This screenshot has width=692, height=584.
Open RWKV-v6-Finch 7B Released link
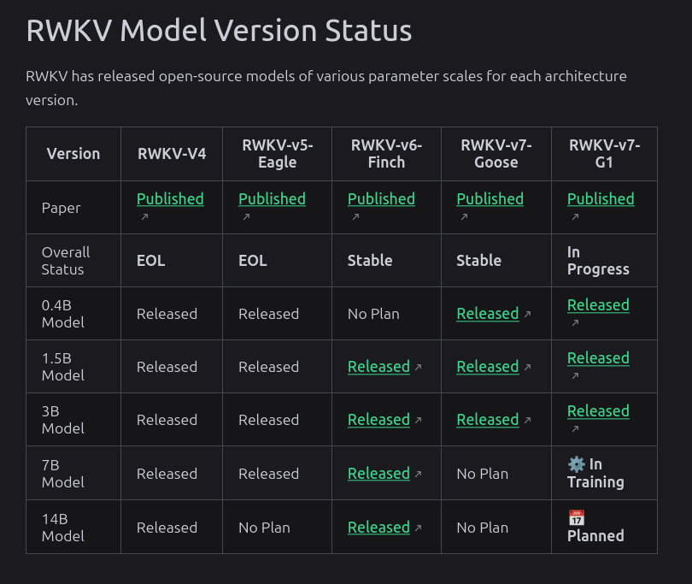378,474
